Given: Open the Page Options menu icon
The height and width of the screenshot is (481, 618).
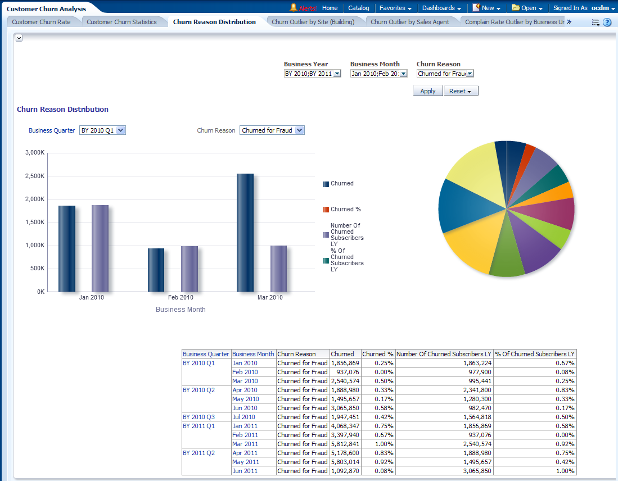Looking at the screenshot, I should [x=596, y=22].
